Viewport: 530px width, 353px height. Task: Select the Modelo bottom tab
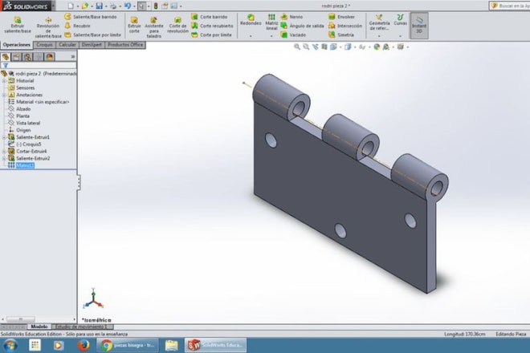click(x=39, y=327)
